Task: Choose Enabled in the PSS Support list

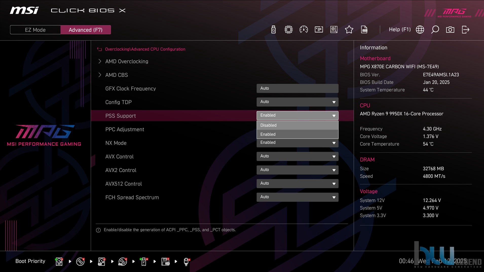Action: 297,134
